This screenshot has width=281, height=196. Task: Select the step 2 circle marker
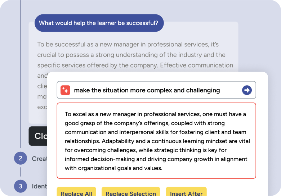(x=21, y=158)
